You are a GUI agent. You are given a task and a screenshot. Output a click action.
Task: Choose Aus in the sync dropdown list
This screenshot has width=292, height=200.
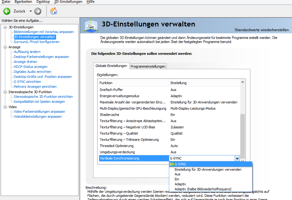click(x=211, y=174)
